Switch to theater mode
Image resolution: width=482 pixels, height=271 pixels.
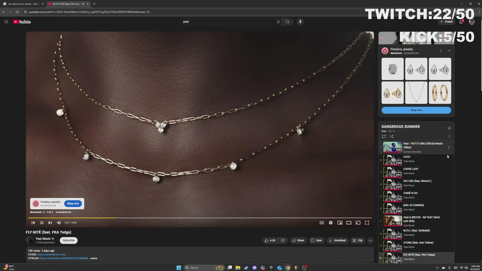click(349, 223)
